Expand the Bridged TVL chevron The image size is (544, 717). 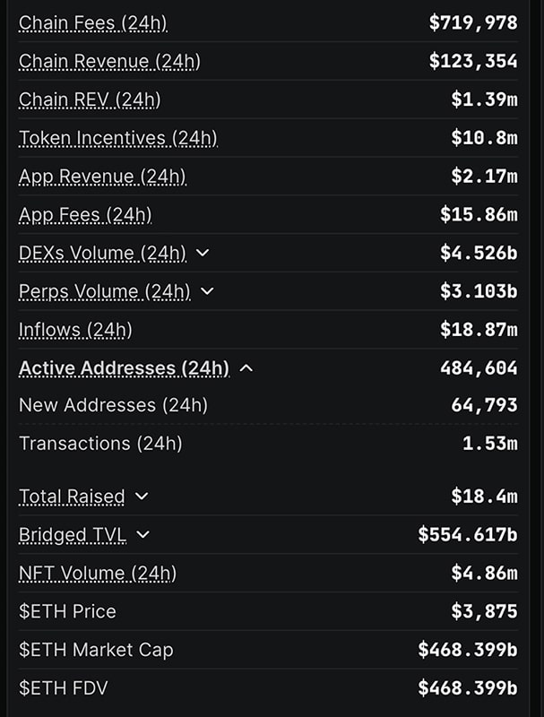point(143,535)
